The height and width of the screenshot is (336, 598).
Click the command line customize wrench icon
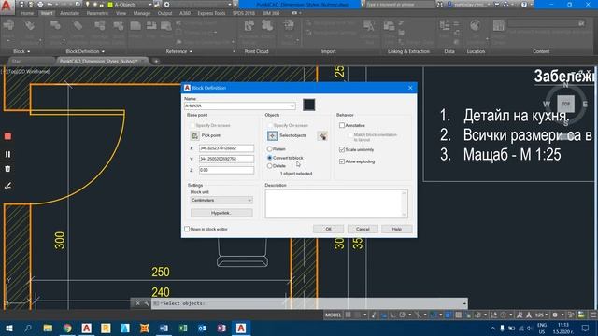click(x=147, y=303)
